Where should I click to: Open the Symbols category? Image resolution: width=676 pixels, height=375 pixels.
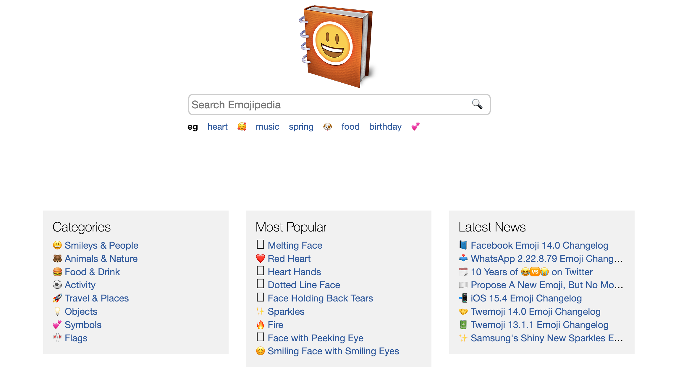click(83, 325)
